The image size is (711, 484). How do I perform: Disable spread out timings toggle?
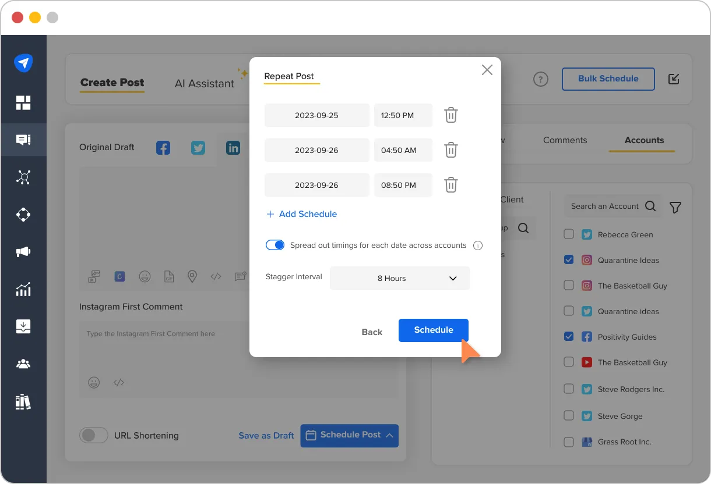[x=275, y=245]
